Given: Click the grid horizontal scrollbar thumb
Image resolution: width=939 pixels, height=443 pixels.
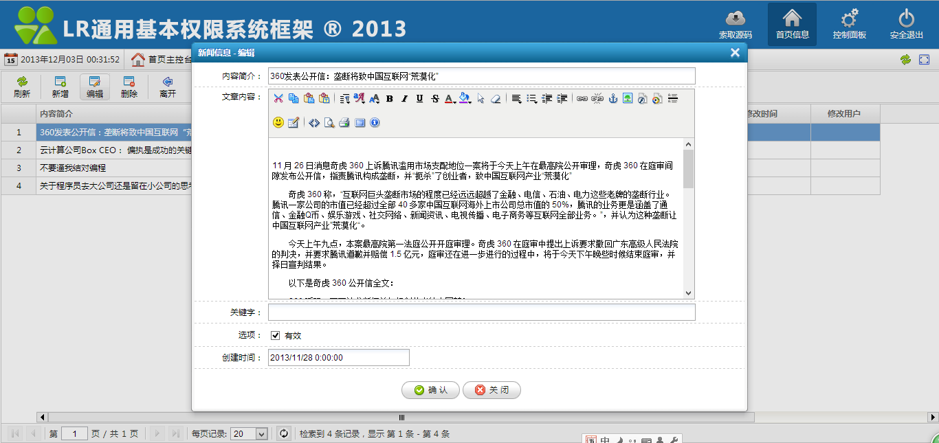Looking at the screenshot, I should coord(401,417).
